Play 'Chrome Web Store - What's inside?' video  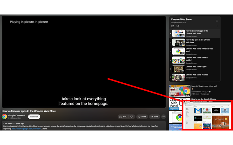(x=195, y=60)
